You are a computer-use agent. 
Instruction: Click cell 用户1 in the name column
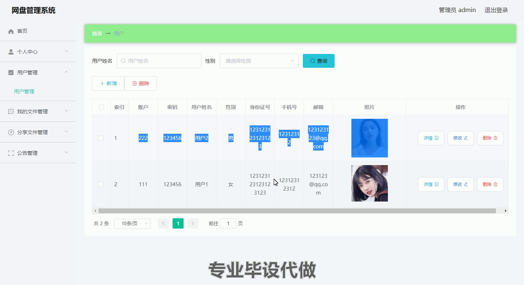tap(201, 184)
